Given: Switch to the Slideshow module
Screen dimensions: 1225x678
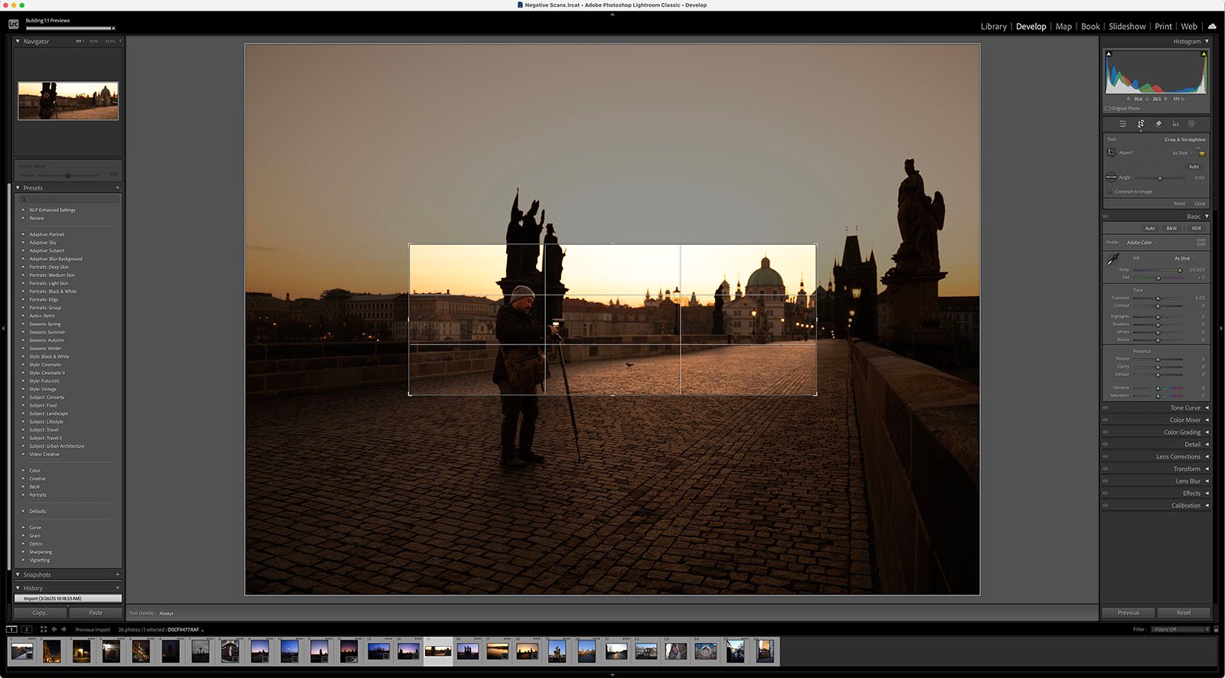Looking at the screenshot, I should click(1127, 26).
